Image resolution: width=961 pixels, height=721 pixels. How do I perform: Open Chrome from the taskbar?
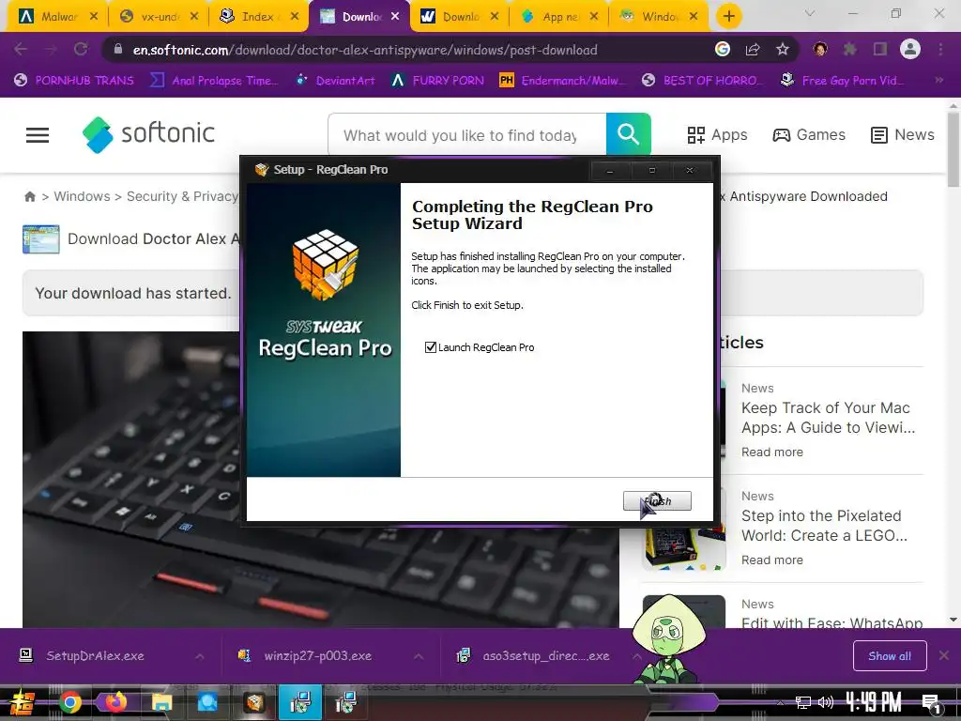point(69,702)
